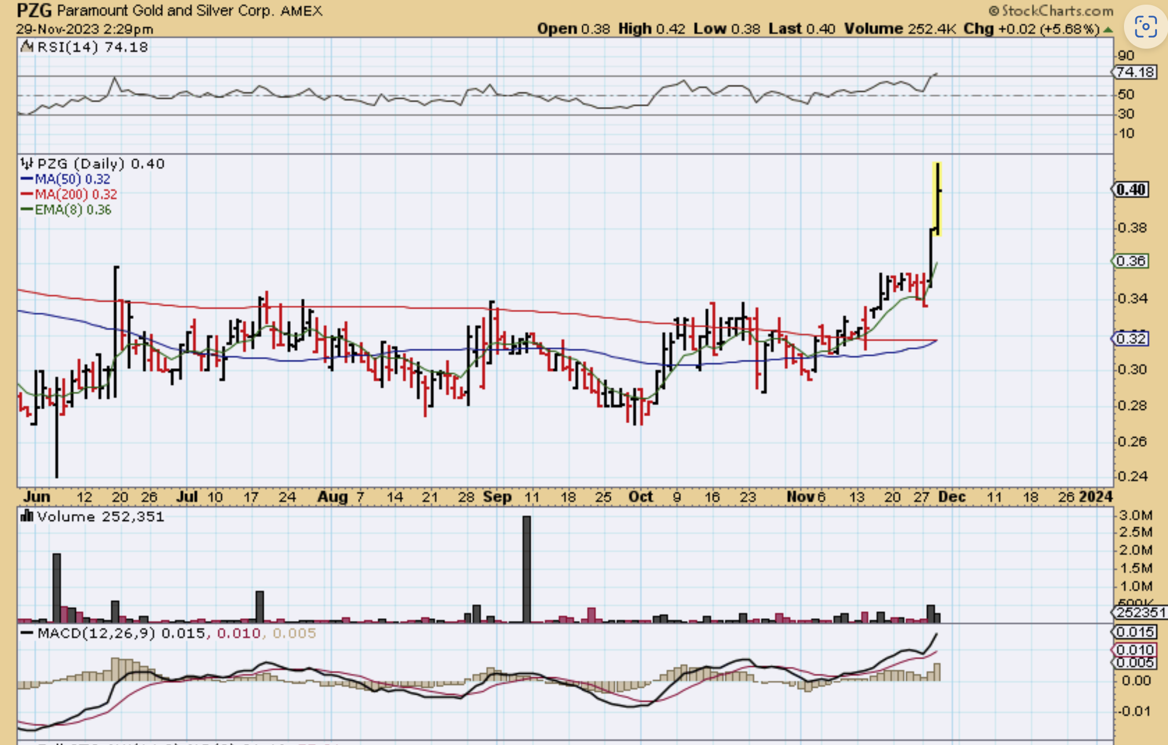
Task: Click the 252351 volume axis tag
Action: [1140, 612]
